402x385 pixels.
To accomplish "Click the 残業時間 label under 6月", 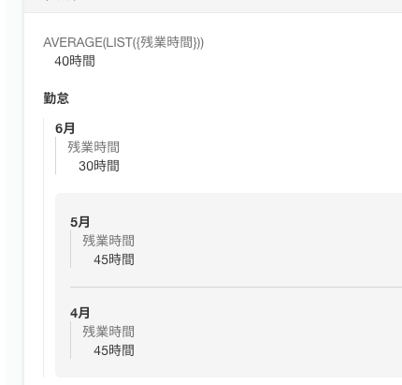I will 93,147.
